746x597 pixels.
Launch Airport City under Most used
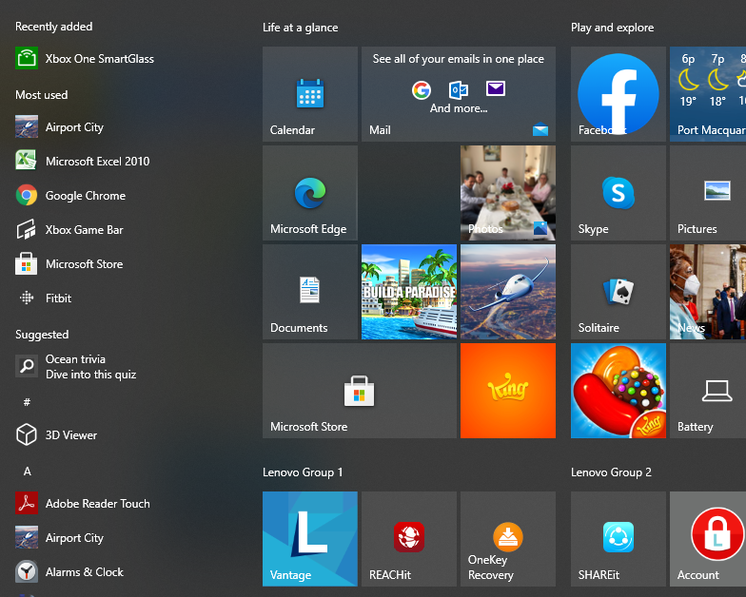59,127
